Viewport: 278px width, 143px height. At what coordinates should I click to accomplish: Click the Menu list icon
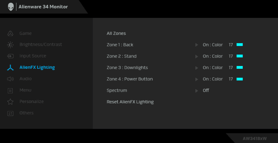click(10, 90)
